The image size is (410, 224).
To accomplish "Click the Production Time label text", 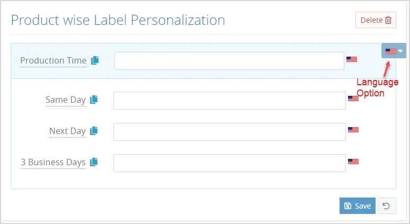I will pos(54,61).
